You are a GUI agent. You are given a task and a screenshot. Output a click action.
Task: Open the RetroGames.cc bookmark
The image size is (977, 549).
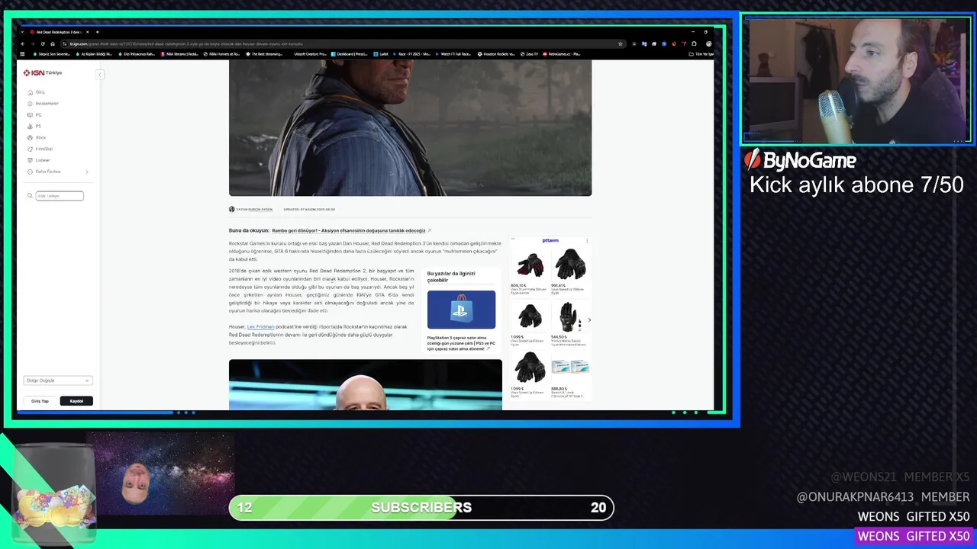(562, 54)
